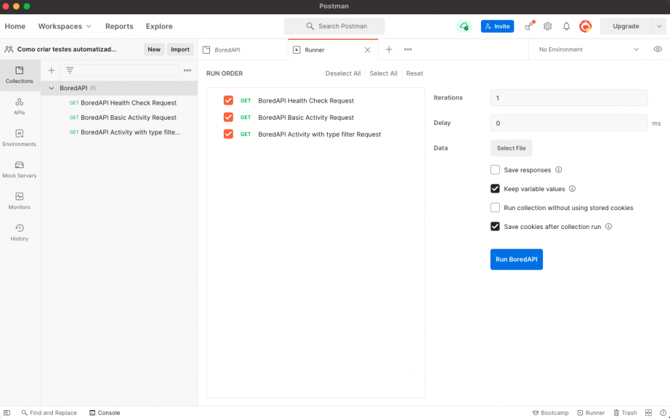Viewport: 670px width, 418px height.
Task: Open the Trash from the status bar
Action: (625, 413)
